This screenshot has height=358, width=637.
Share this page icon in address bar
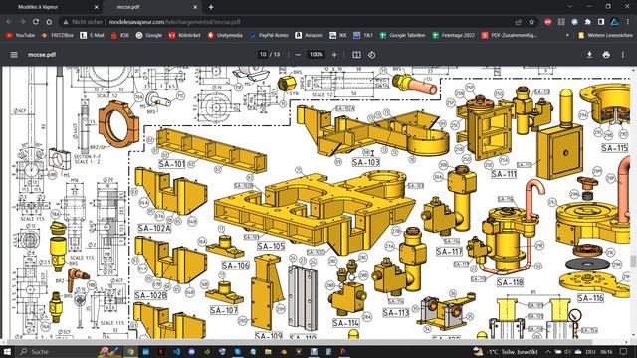point(518,22)
